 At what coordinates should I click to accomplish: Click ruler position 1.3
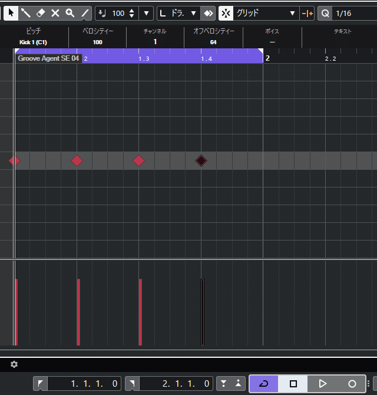point(144,59)
